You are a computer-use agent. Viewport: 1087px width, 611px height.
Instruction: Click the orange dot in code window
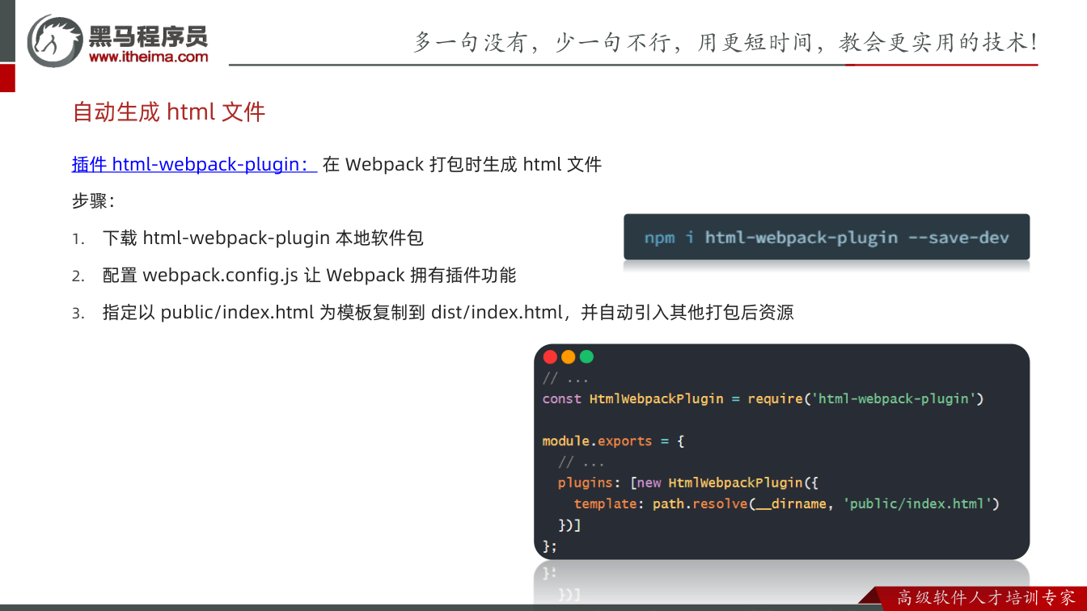pos(569,356)
